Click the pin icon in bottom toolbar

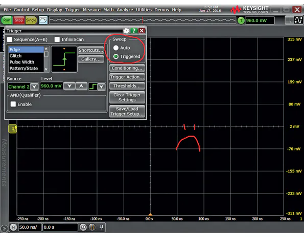tap(101, 227)
